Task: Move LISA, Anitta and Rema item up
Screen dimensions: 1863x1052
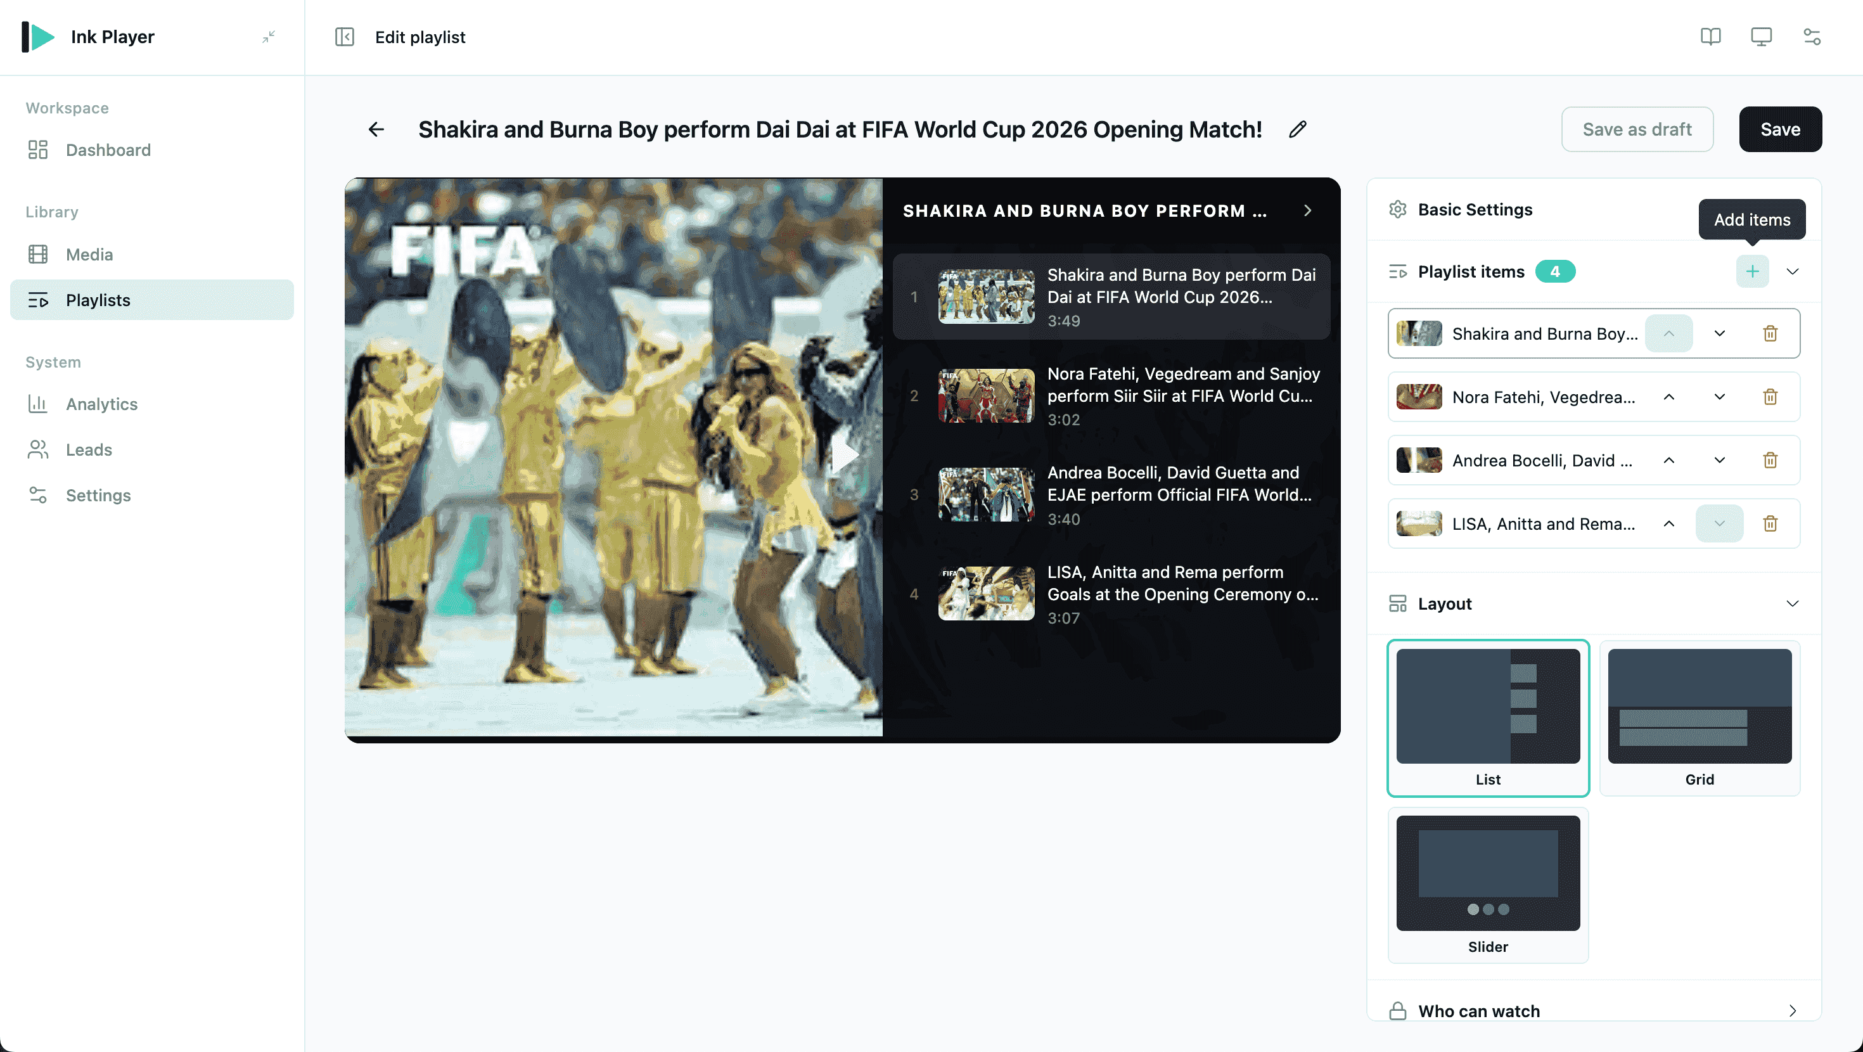Action: pyautogui.click(x=1669, y=524)
